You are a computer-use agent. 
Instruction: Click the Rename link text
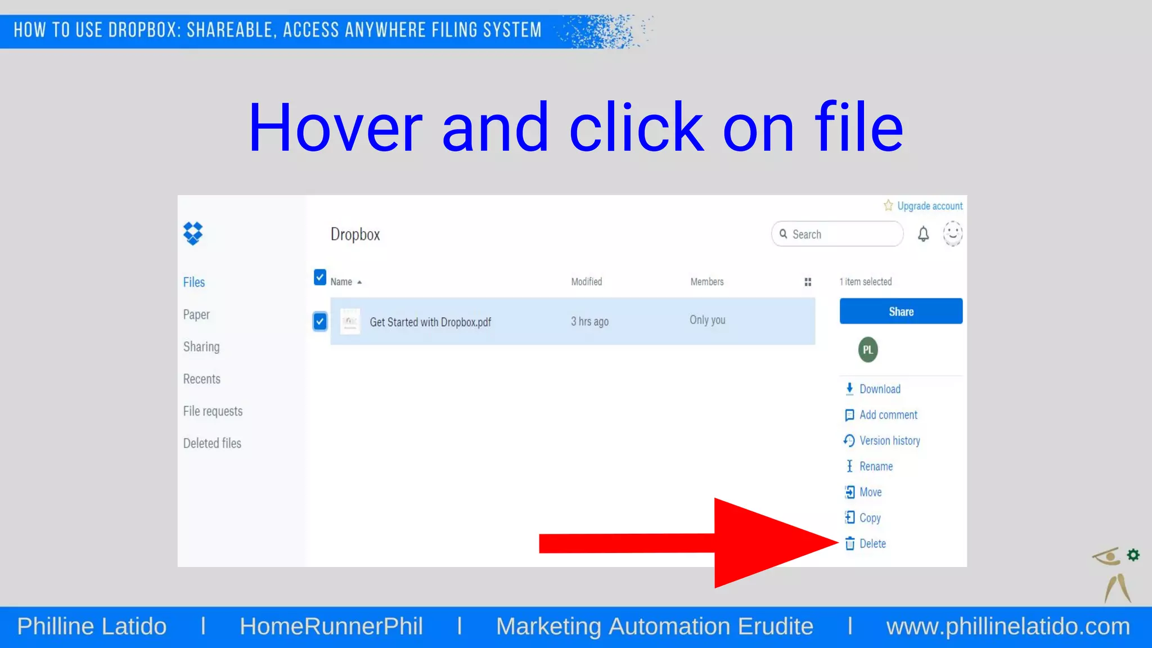point(876,466)
